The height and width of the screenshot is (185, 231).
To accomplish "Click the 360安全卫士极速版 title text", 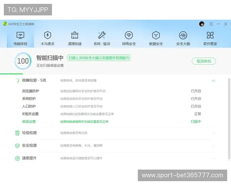I will 21,24.
